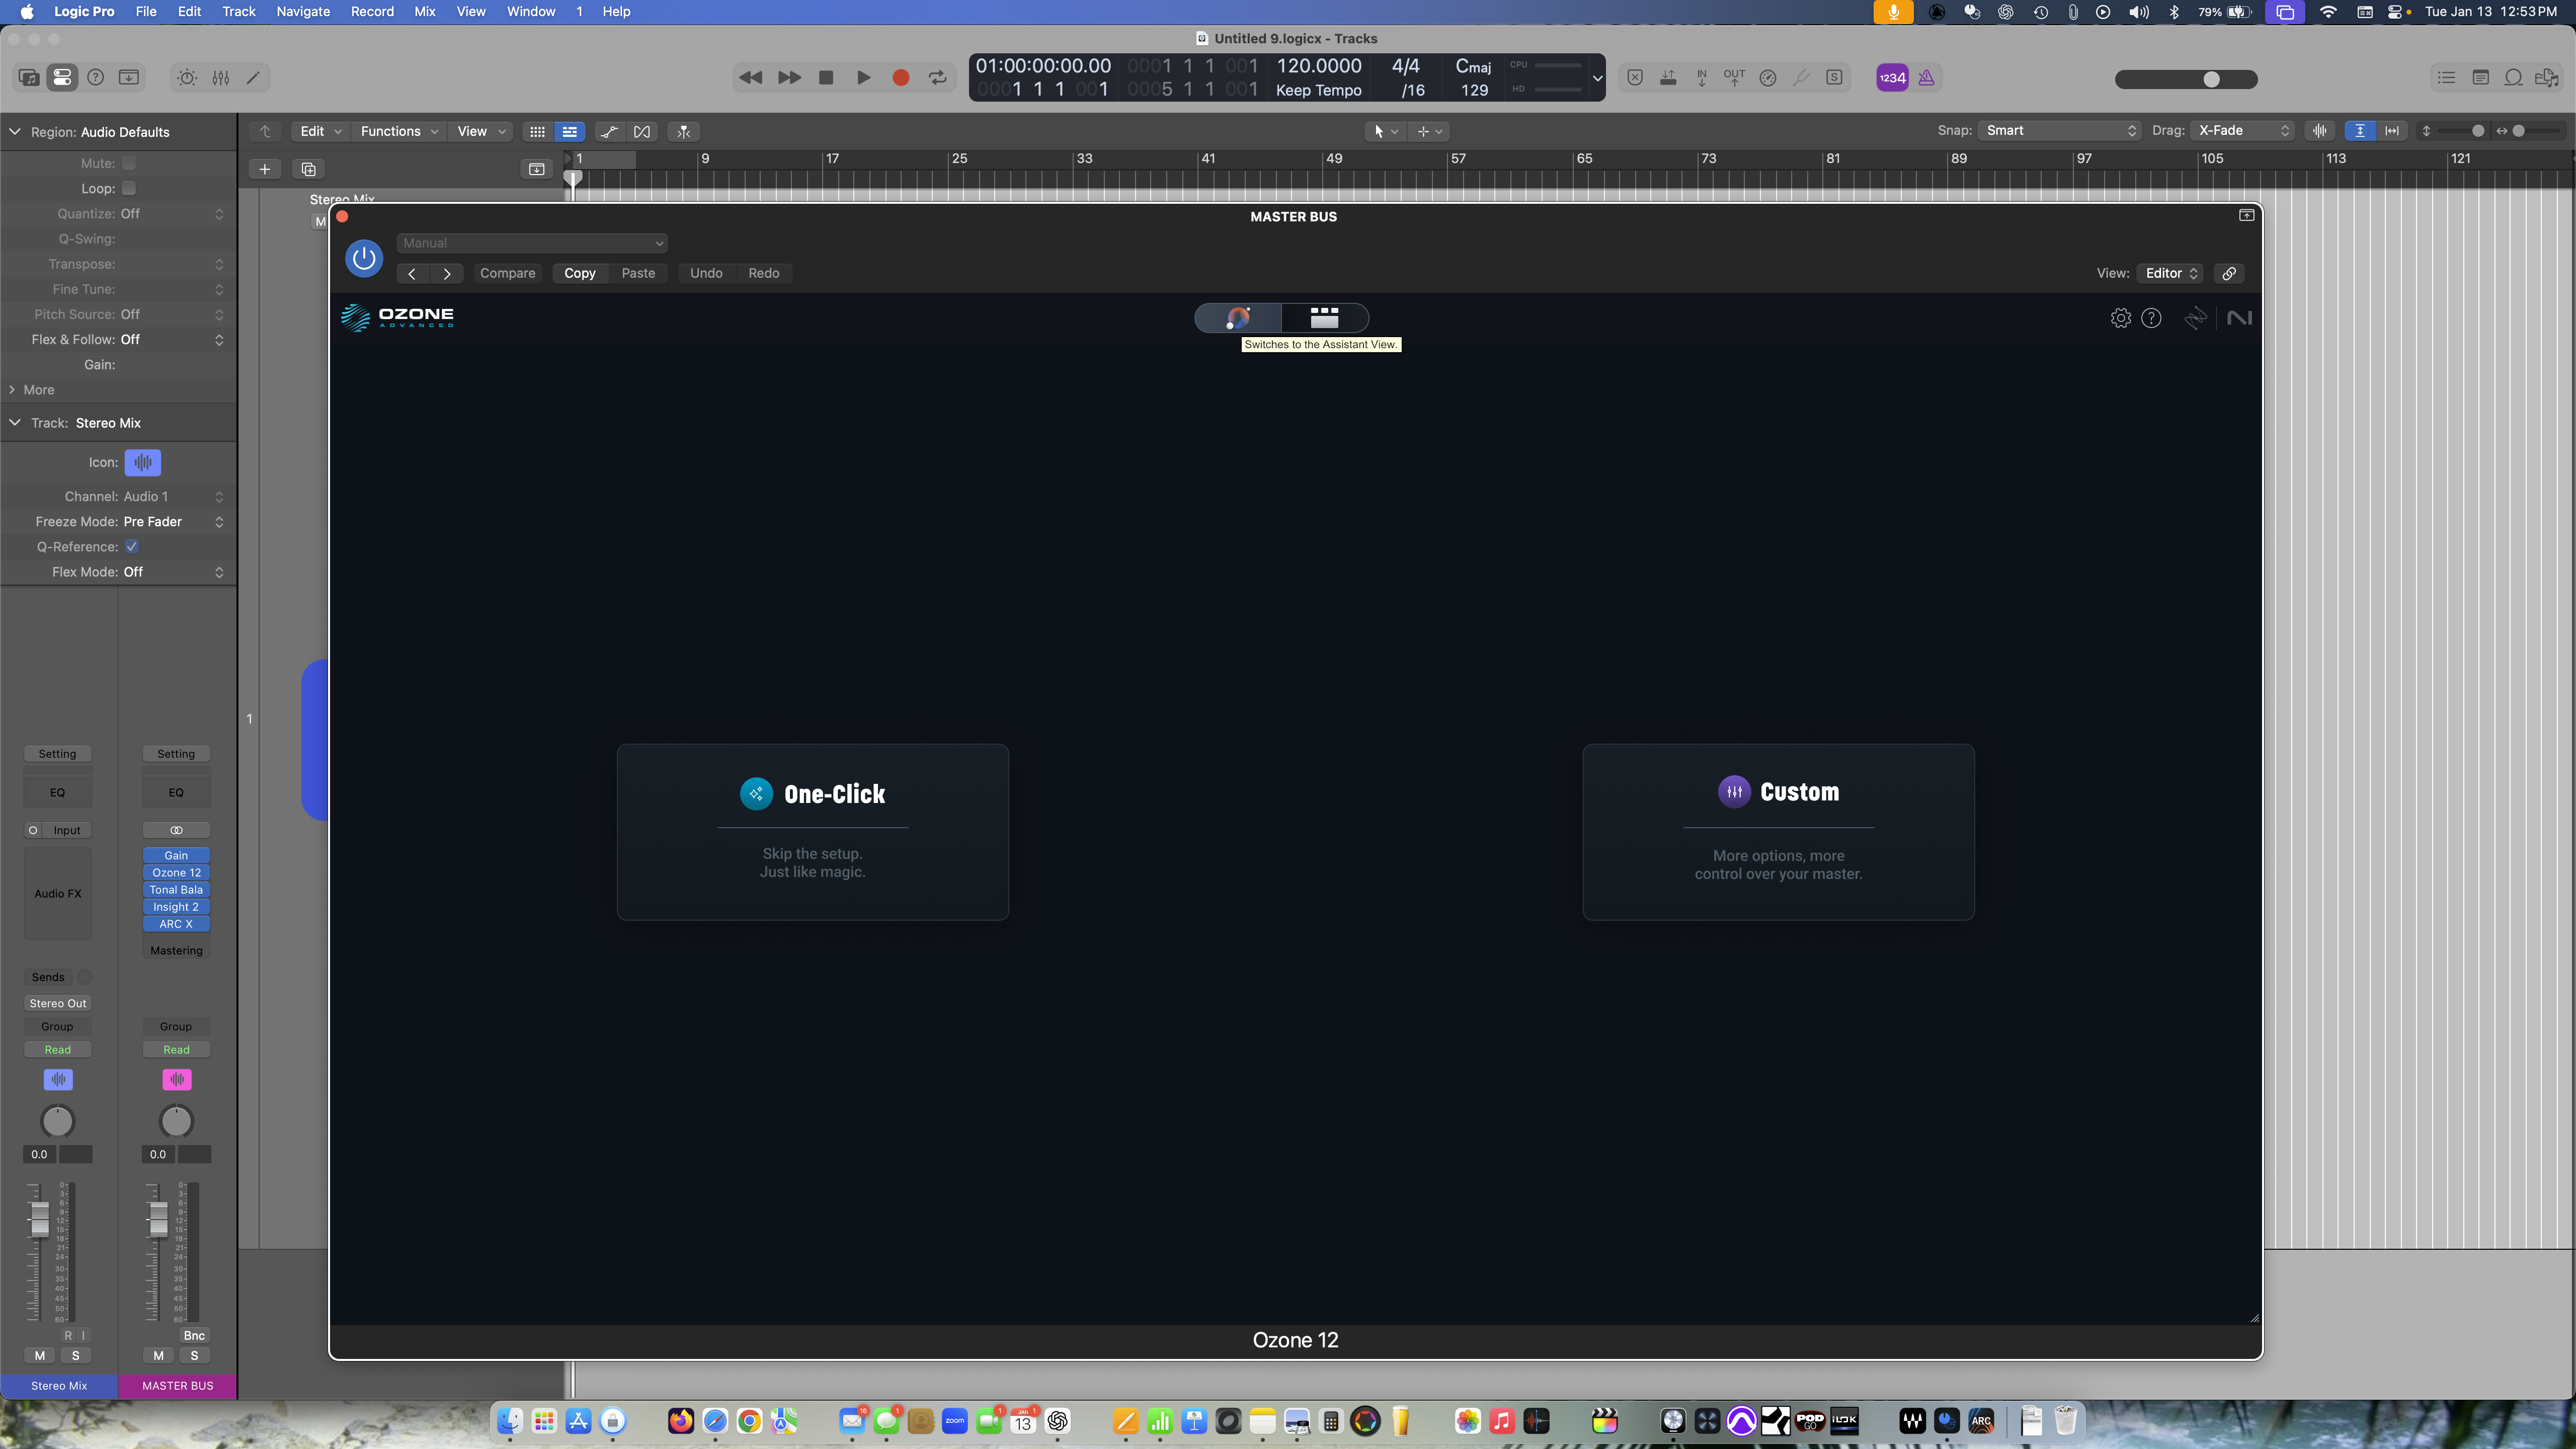This screenshot has height=1449, width=2576.
Task: Collapse the Track: Stereo Mix section
Action: (x=15, y=422)
